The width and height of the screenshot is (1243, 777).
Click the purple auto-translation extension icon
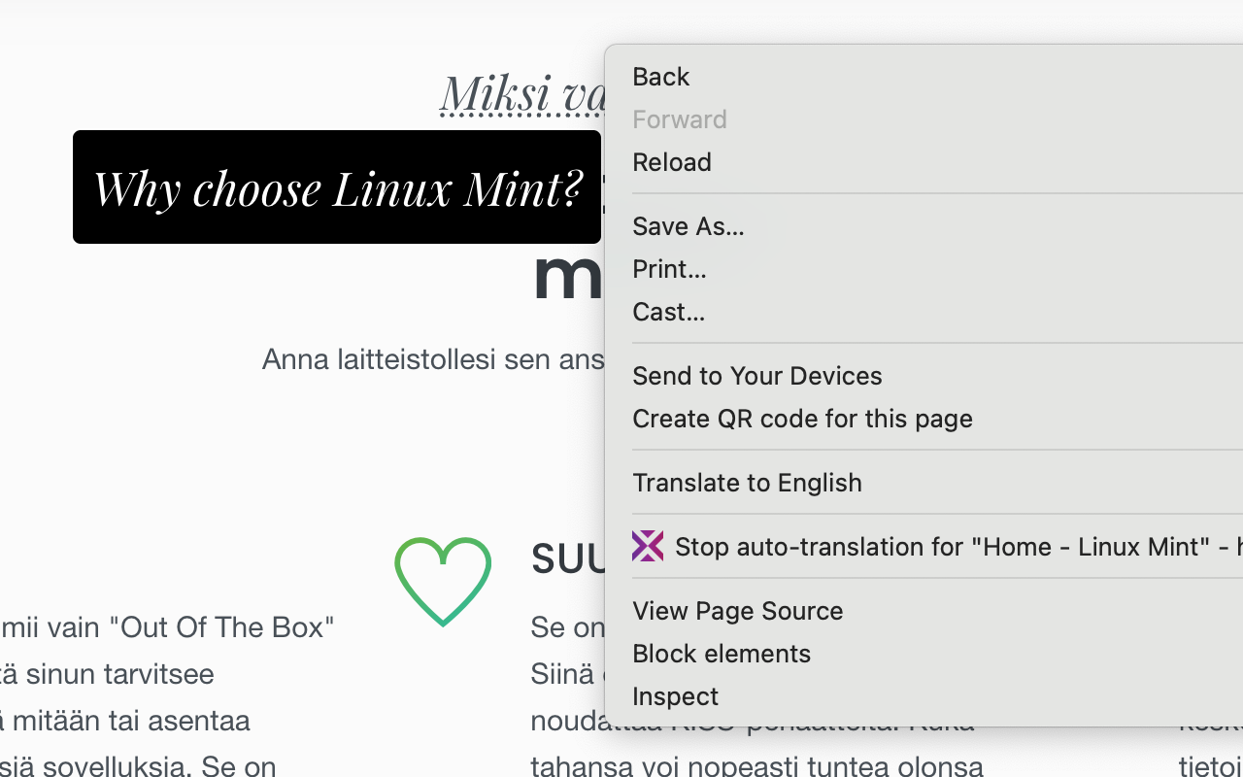pos(648,546)
